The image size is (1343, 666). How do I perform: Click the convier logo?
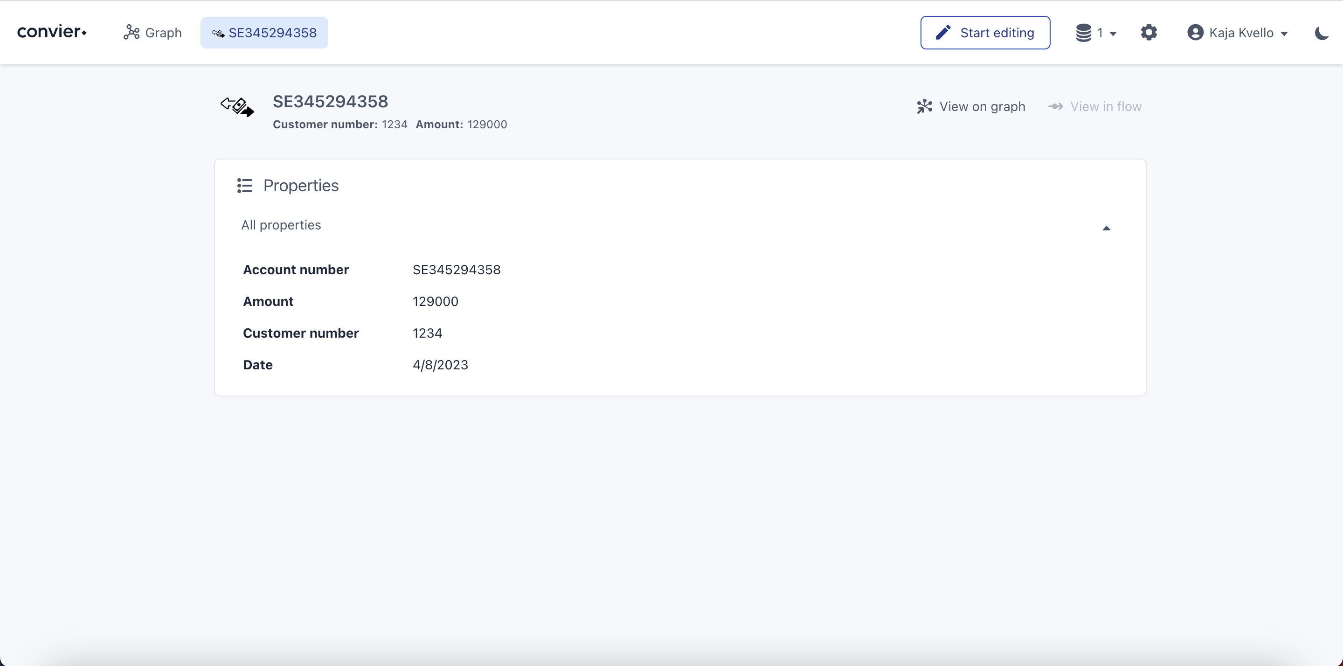click(x=52, y=32)
